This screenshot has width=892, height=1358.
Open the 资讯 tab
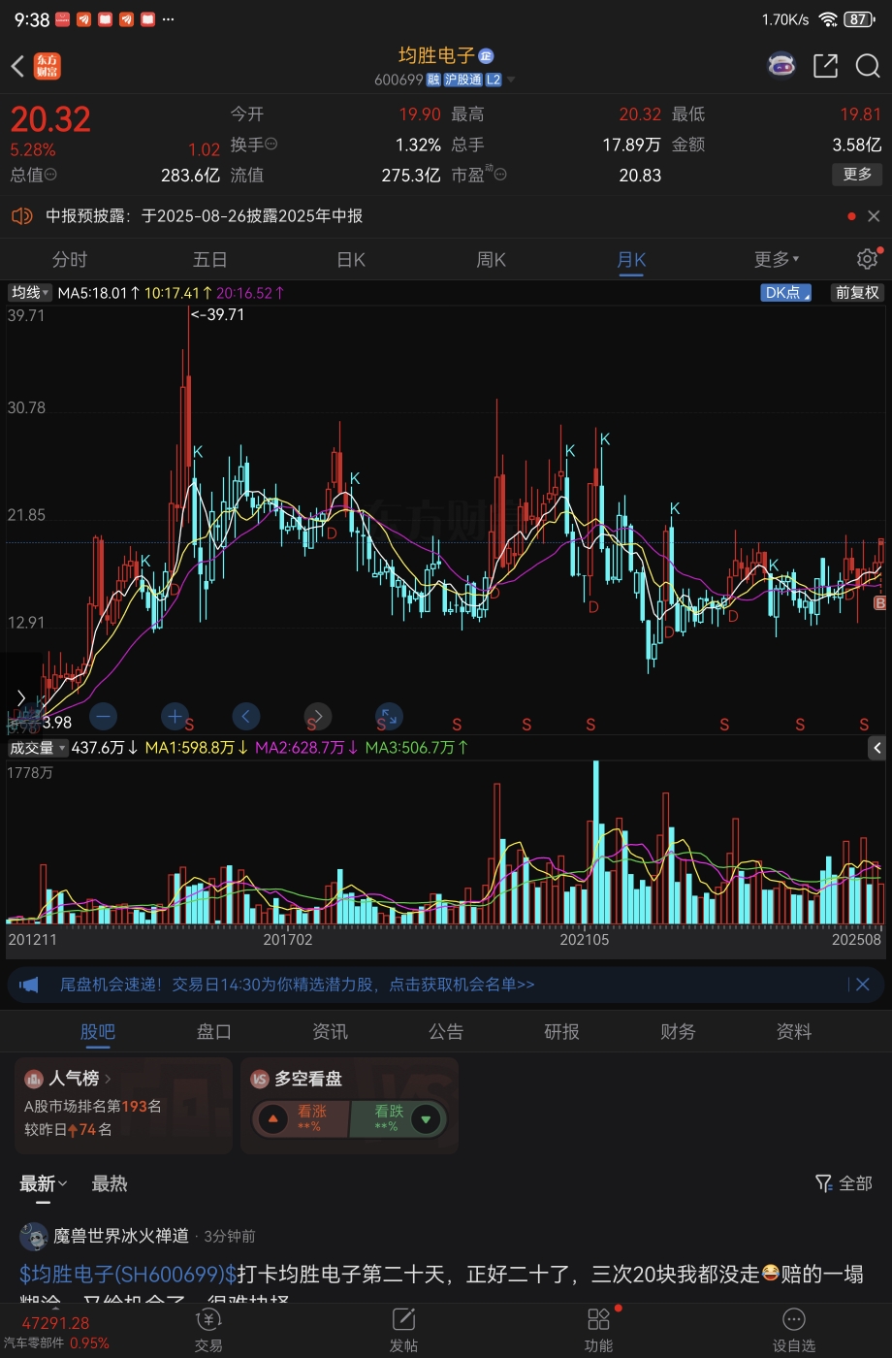330,1031
